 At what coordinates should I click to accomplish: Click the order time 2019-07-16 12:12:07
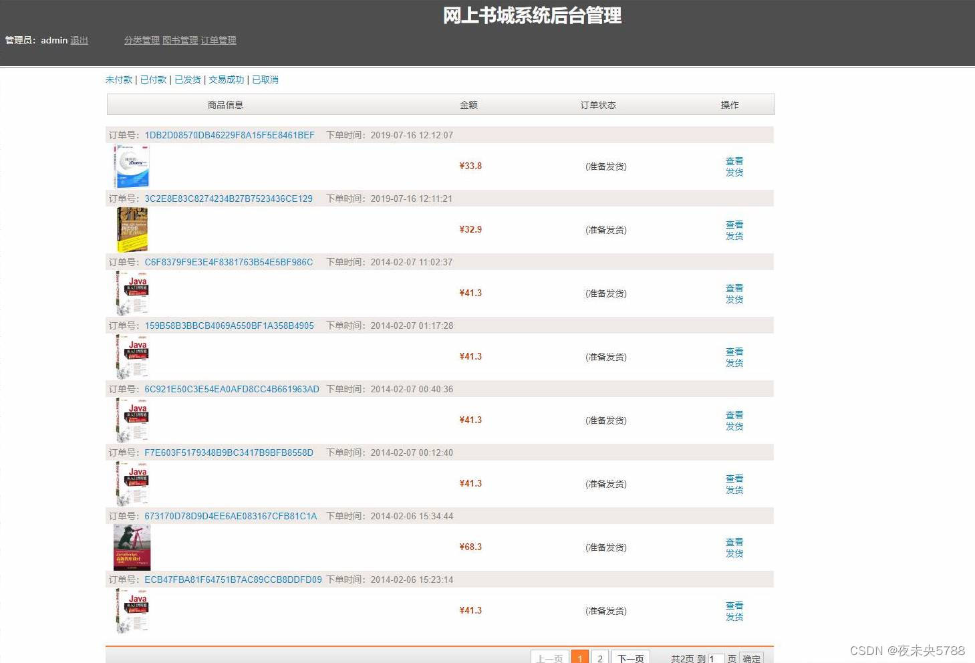[x=412, y=135]
